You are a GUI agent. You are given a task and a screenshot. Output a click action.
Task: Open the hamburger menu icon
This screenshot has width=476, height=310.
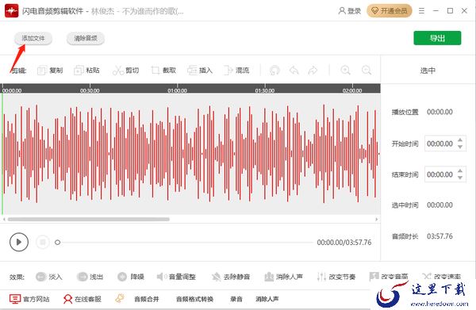[x=421, y=11]
